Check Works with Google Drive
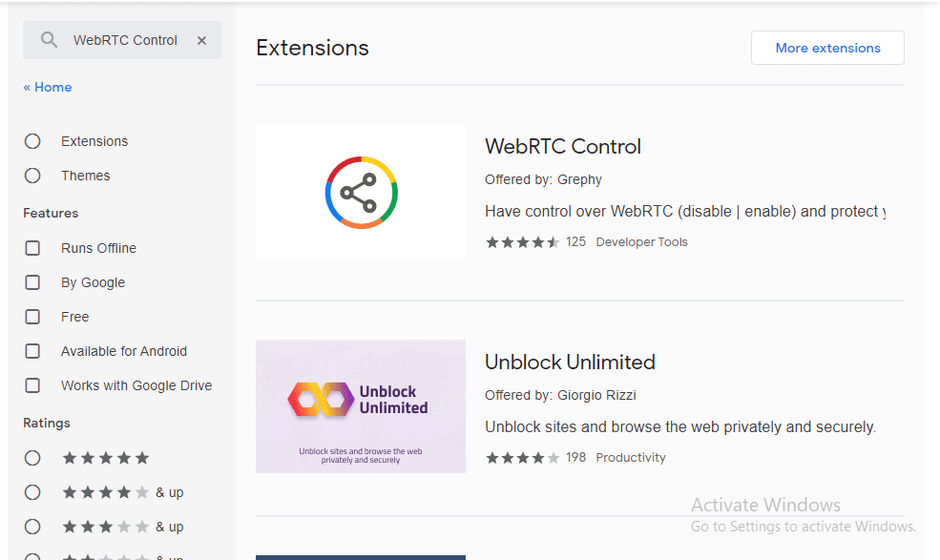940x560 pixels. click(32, 385)
